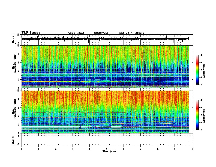Click the time axis tick label "3"
This screenshot has height=167, width=216.
click(x=73, y=149)
